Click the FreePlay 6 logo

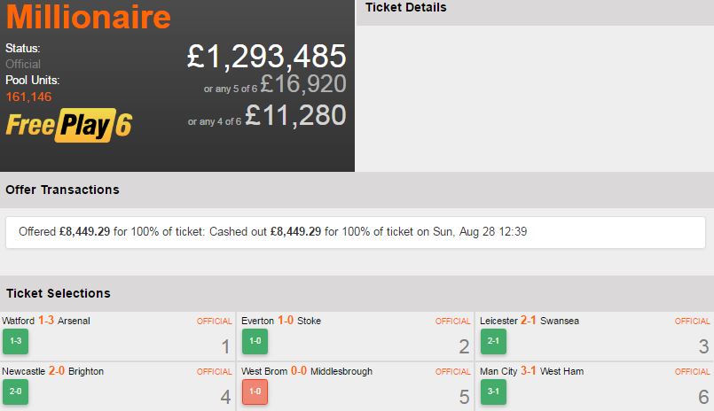point(68,126)
